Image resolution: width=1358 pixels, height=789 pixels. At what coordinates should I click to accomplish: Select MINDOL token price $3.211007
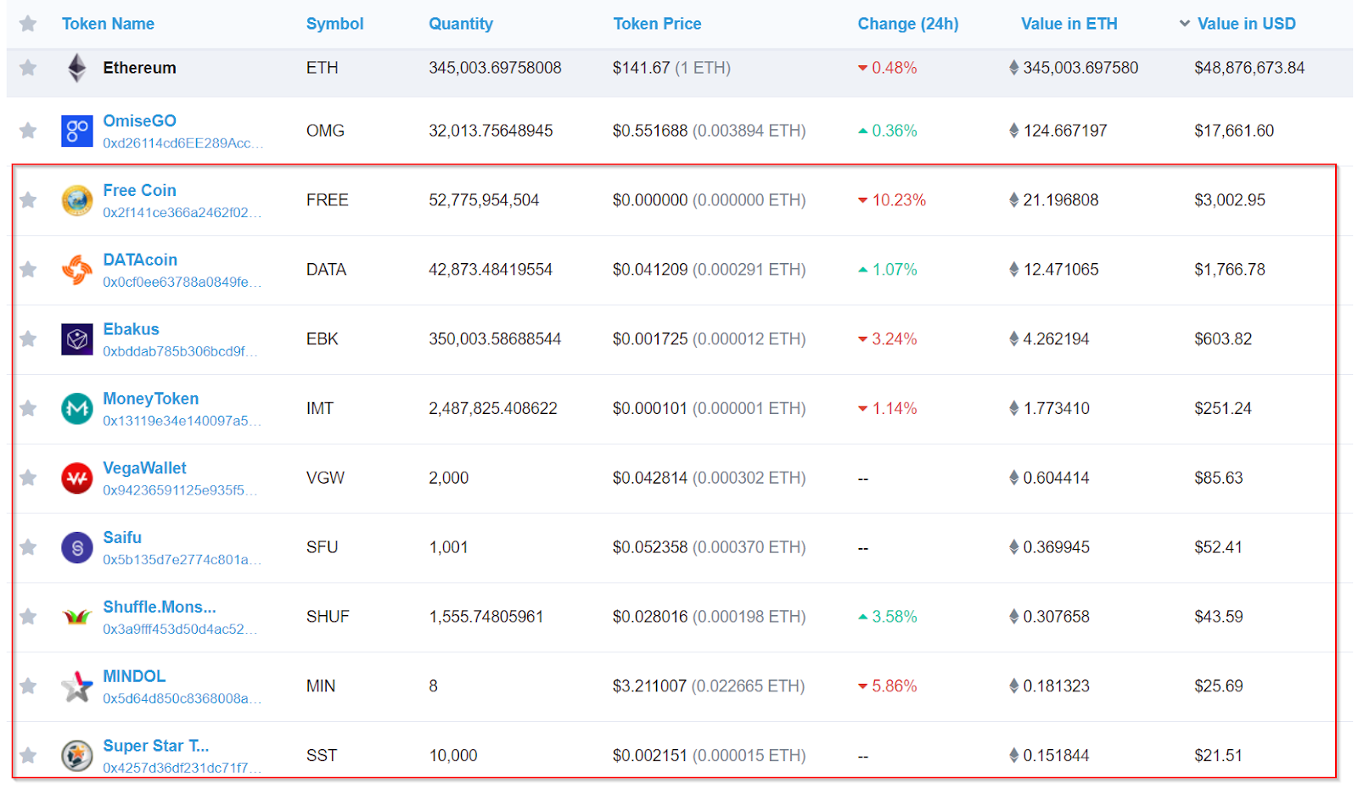pos(649,686)
